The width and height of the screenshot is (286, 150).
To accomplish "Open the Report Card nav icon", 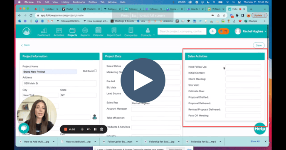I will pos(114,32).
